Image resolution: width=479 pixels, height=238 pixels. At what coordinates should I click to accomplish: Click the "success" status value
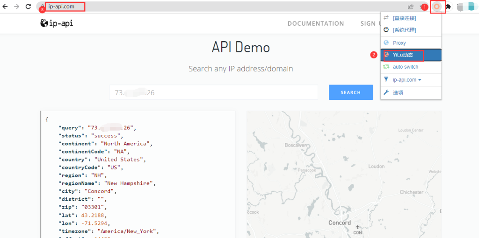point(105,136)
